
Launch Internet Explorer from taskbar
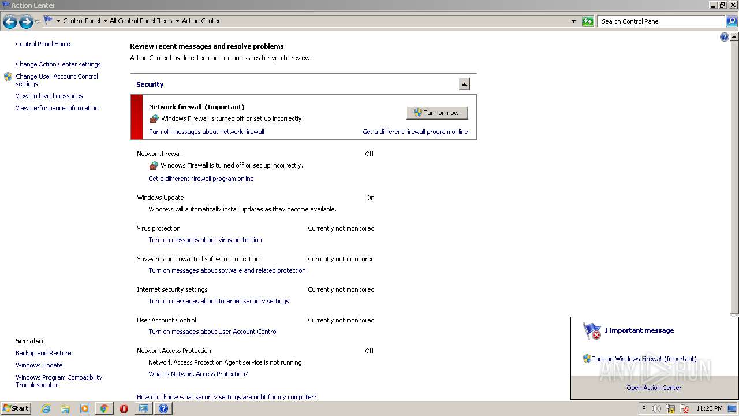coord(46,408)
